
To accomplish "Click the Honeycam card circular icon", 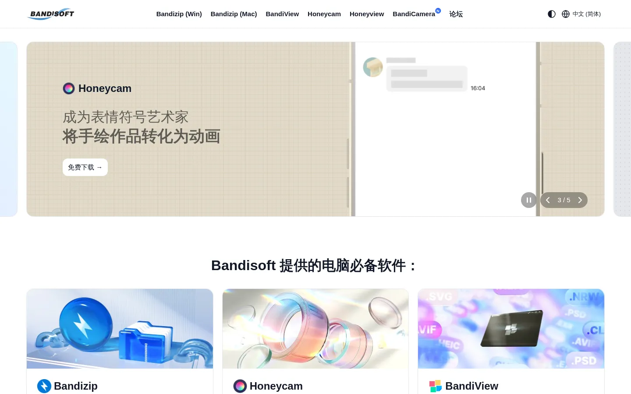I will pos(240,386).
